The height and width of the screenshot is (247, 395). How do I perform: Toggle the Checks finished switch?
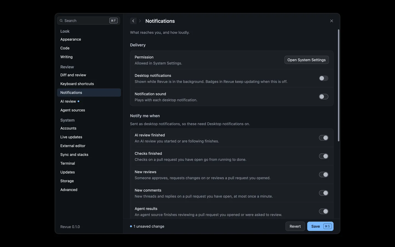pos(324,156)
